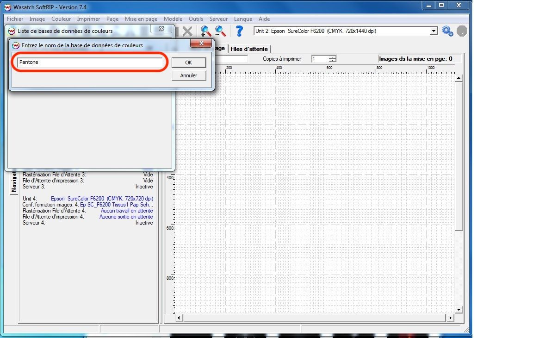Select the Serveur 3 Inactive status
The height and width of the screenshot is (338, 533).
point(144,187)
